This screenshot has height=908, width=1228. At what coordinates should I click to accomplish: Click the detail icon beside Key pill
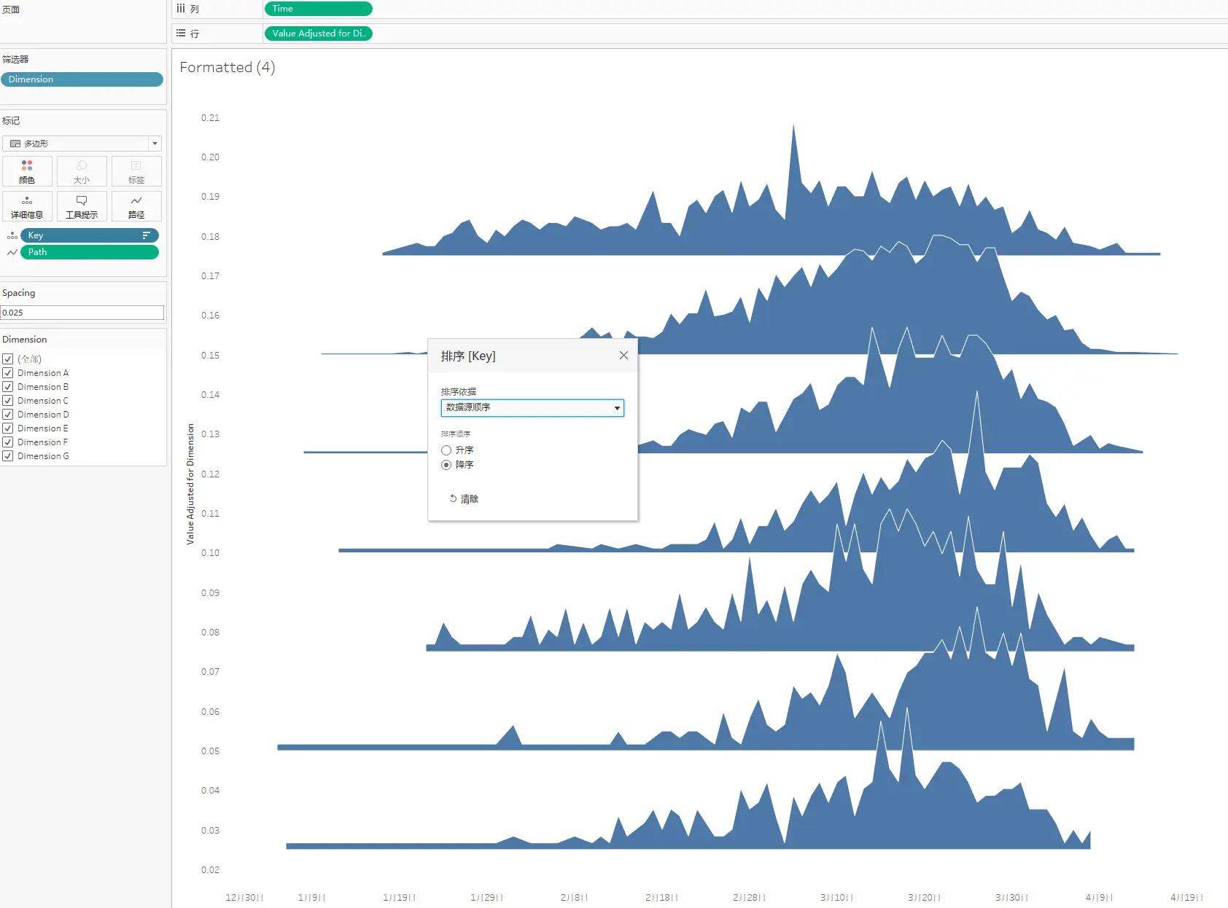[x=12, y=235]
